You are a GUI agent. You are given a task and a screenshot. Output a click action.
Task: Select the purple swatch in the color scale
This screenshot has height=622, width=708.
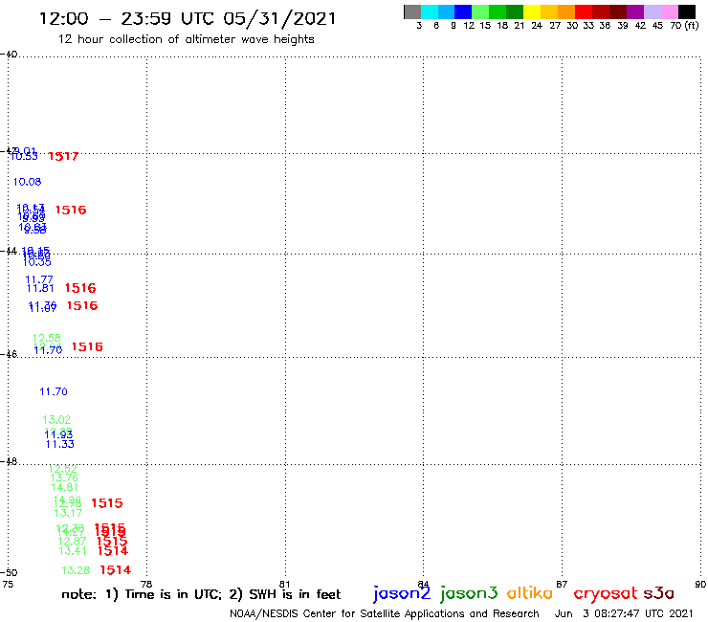[x=635, y=11]
